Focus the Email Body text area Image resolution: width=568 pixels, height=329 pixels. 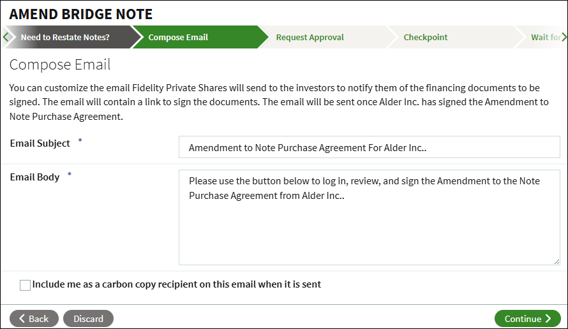(x=369, y=217)
